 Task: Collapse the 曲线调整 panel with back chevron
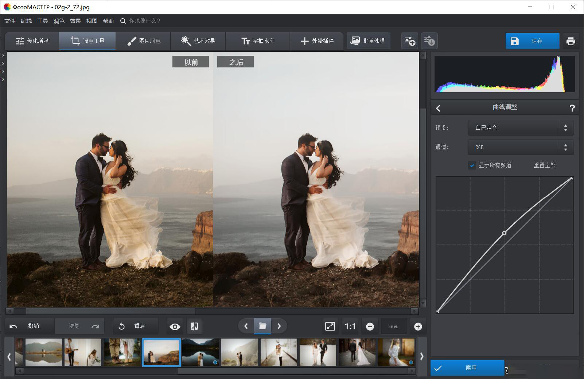click(438, 108)
